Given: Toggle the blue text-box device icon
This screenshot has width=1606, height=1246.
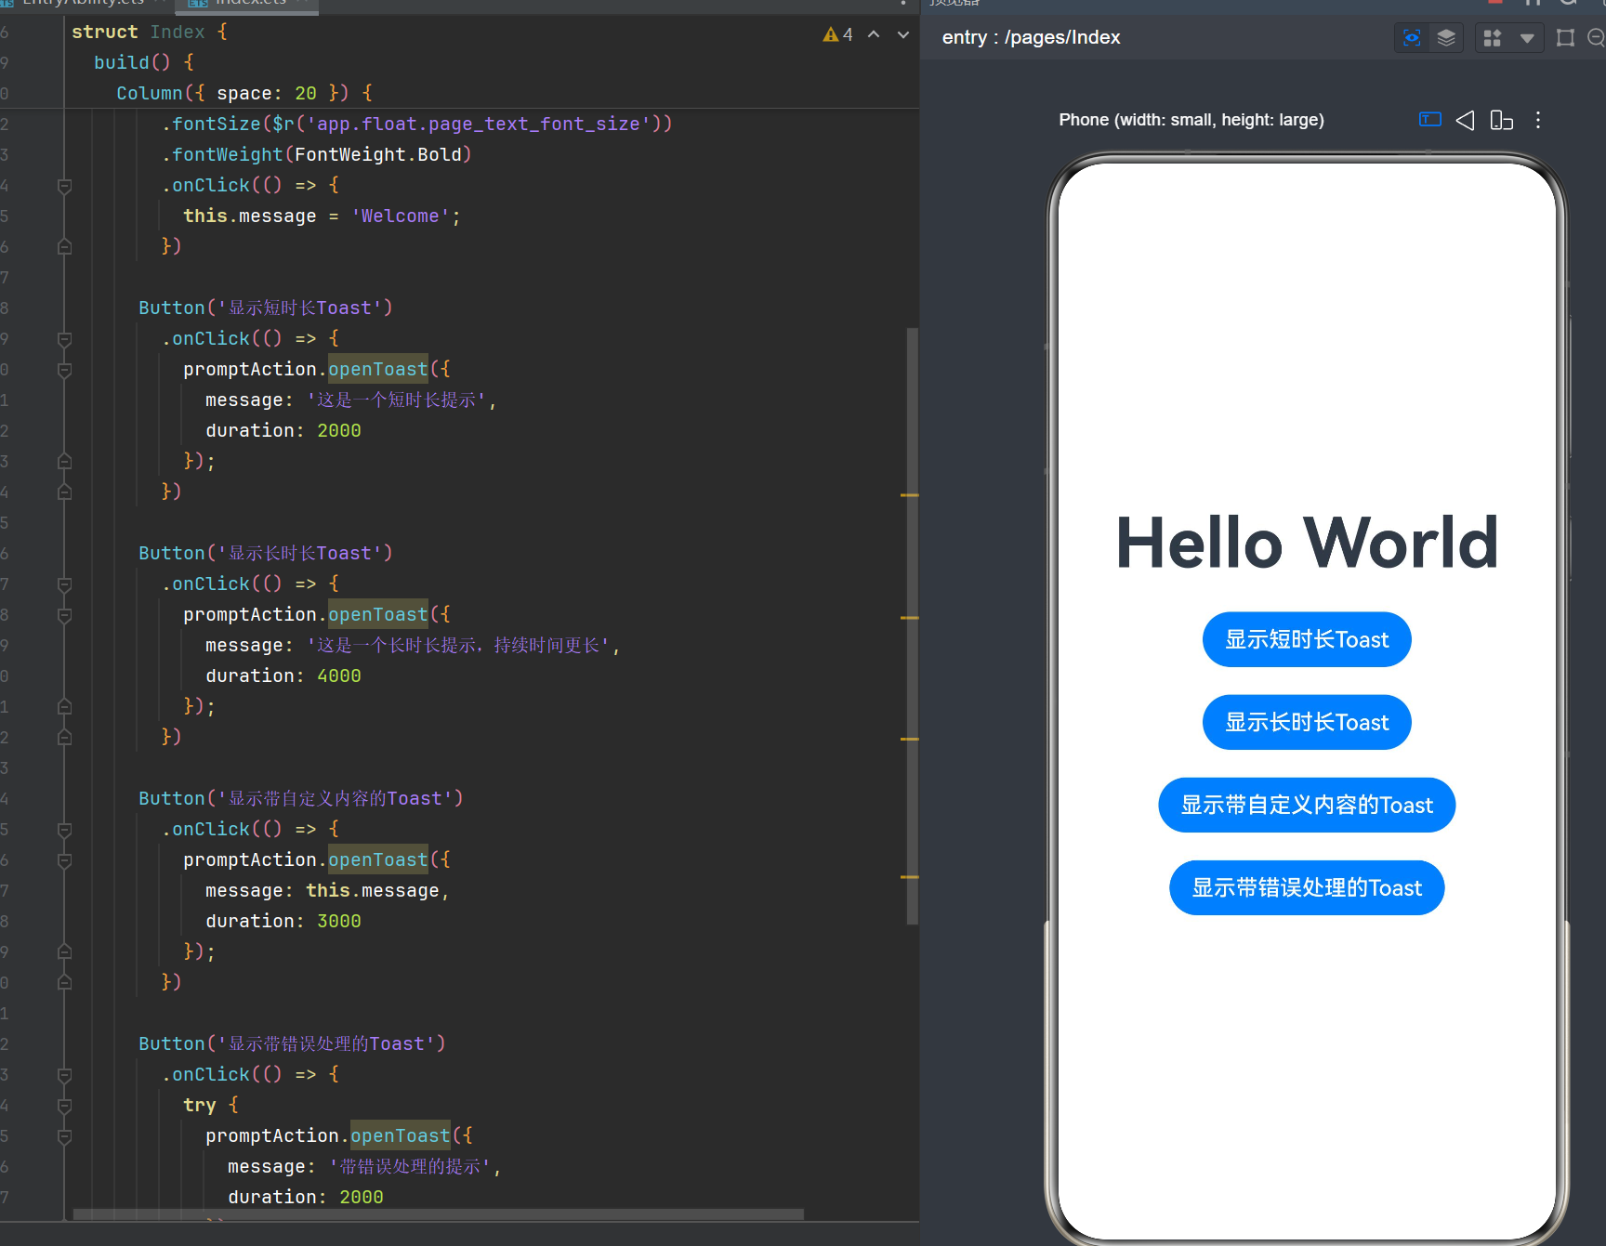Looking at the screenshot, I should [1430, 119].
